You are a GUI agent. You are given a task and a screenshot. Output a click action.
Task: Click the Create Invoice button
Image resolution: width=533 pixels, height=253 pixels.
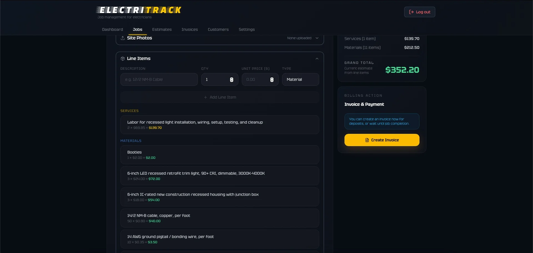[382, 140]
